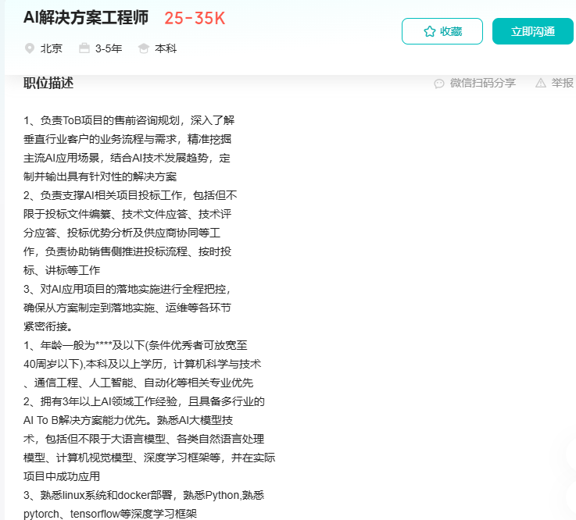This screenshot has width=576, height=520.
Task: Click the 收藏 favorite button
Action: [x=442, y=31]
